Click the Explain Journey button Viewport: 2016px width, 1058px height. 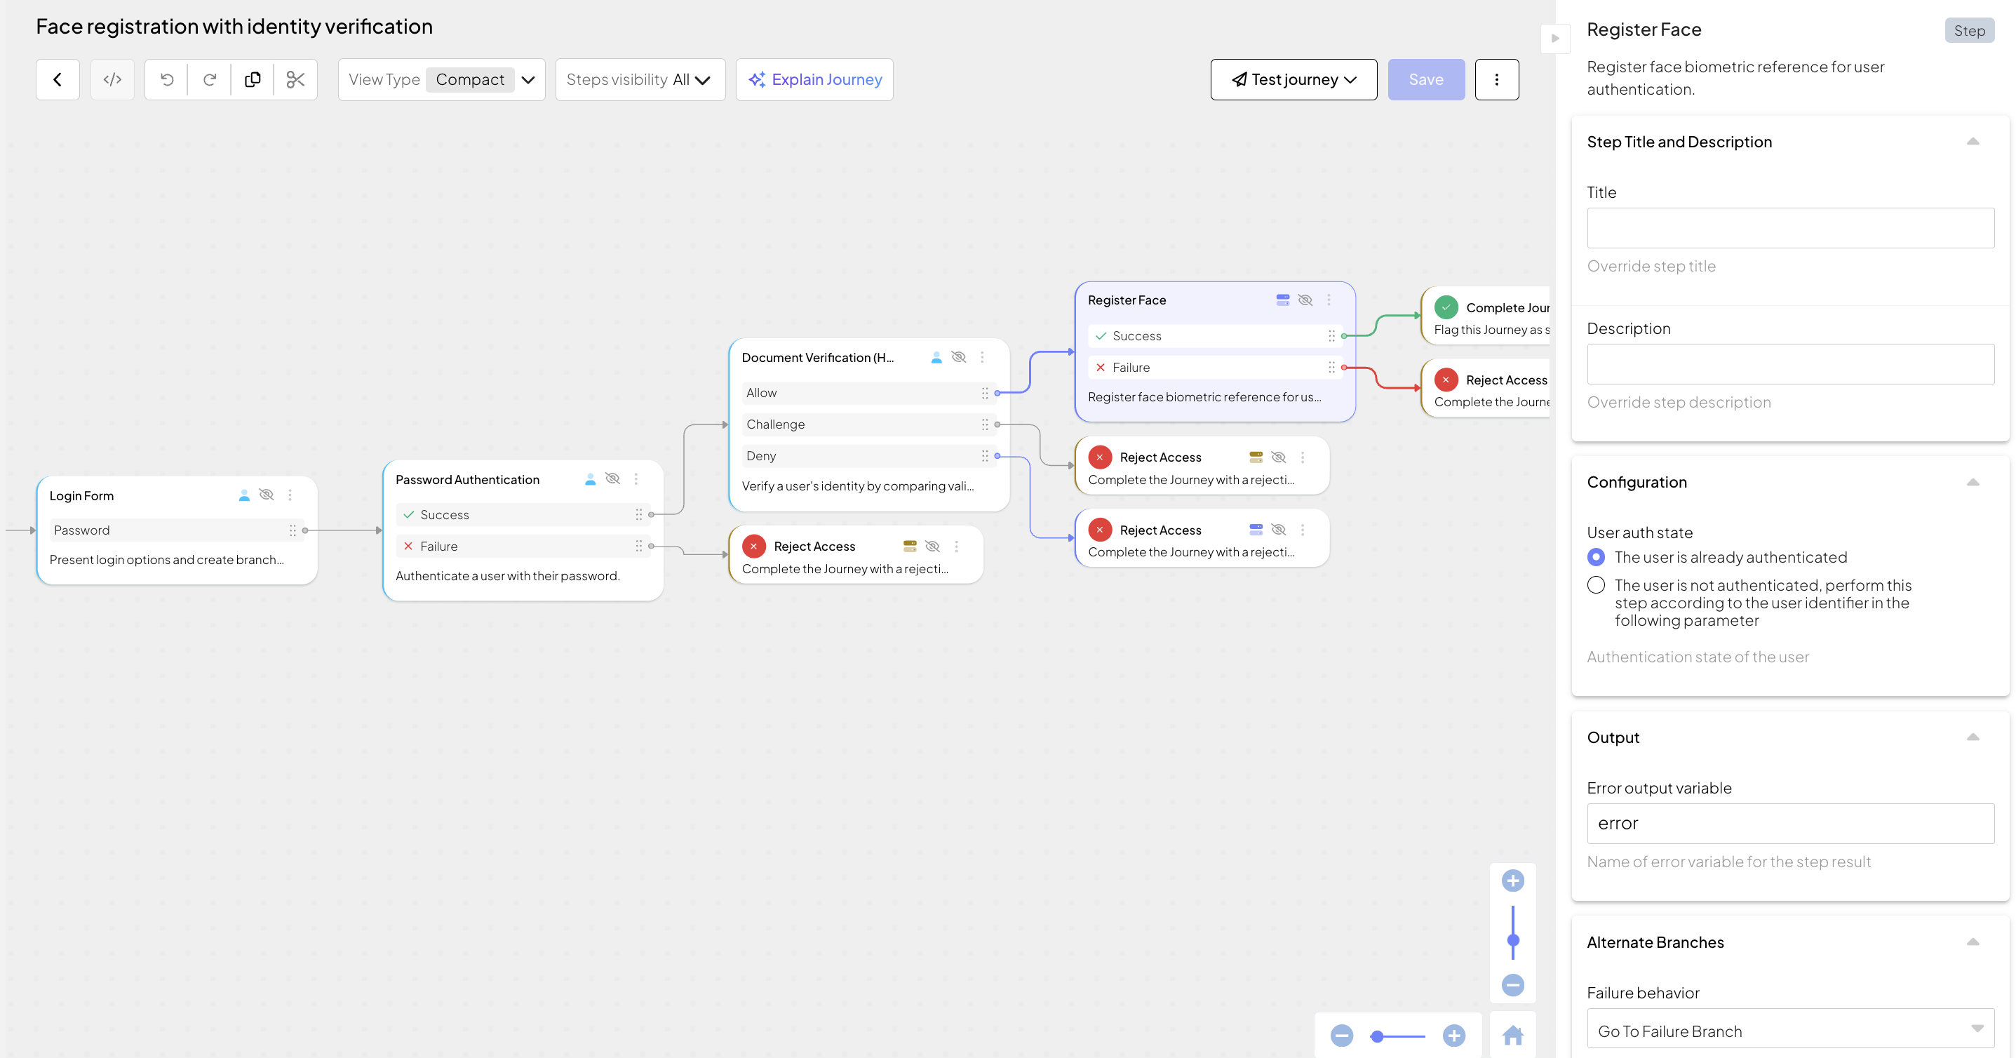pyautogui.click(x=814, y=79)
